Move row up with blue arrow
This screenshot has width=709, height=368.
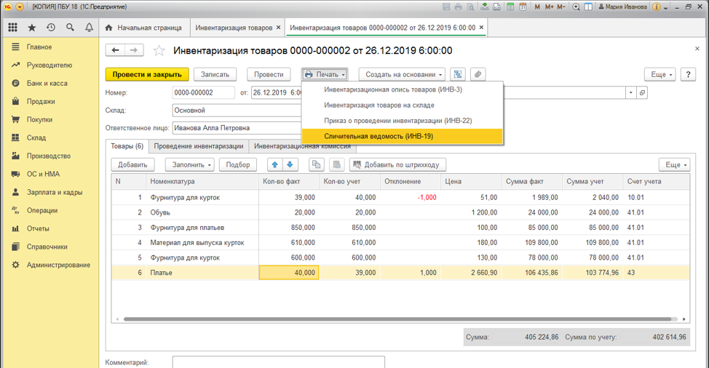[275, 165]
